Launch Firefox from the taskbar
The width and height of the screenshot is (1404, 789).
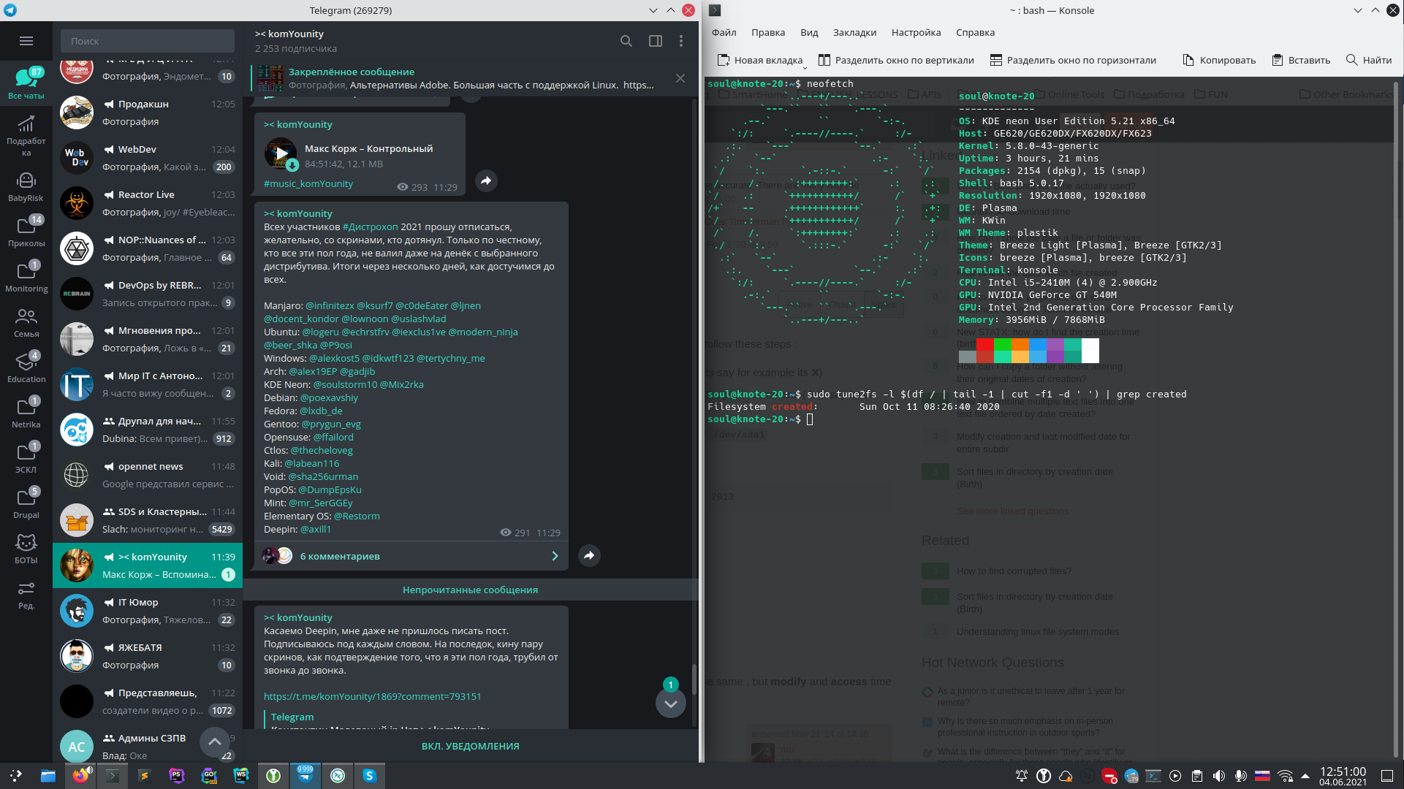[x=80, y=776]
